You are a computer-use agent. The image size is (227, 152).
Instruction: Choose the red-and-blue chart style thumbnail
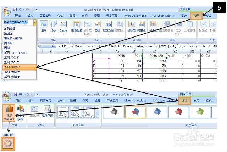(135, 112)
